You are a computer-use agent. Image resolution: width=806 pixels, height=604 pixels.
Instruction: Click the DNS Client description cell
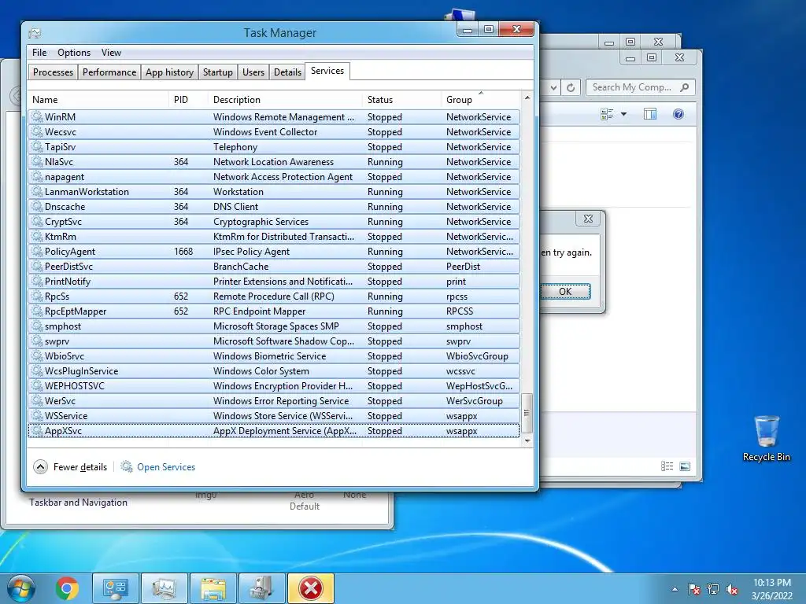(235, 207)
